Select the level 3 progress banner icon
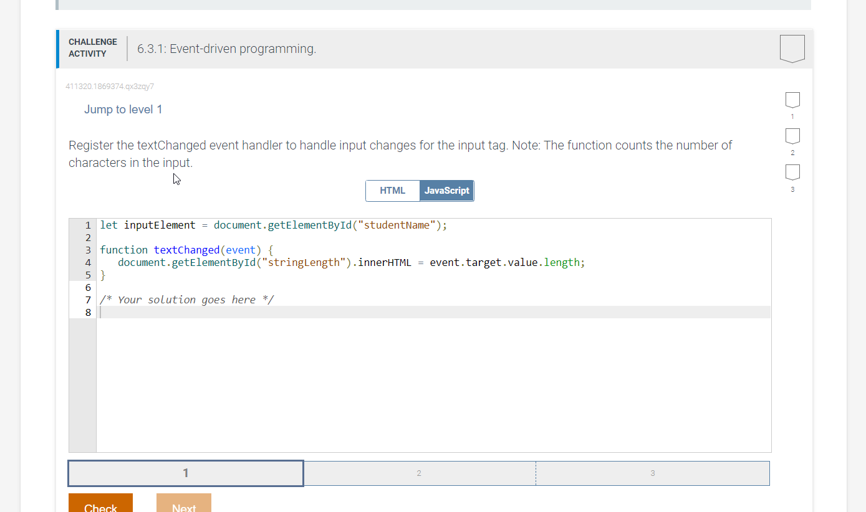The image size is (866, 512). [x=792, y=173]
